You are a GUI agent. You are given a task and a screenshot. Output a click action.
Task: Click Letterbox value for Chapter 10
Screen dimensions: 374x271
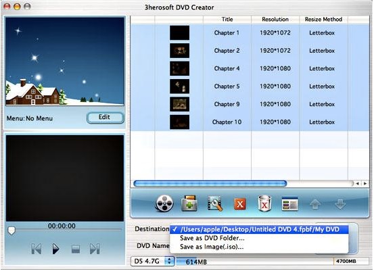point(322,122)
